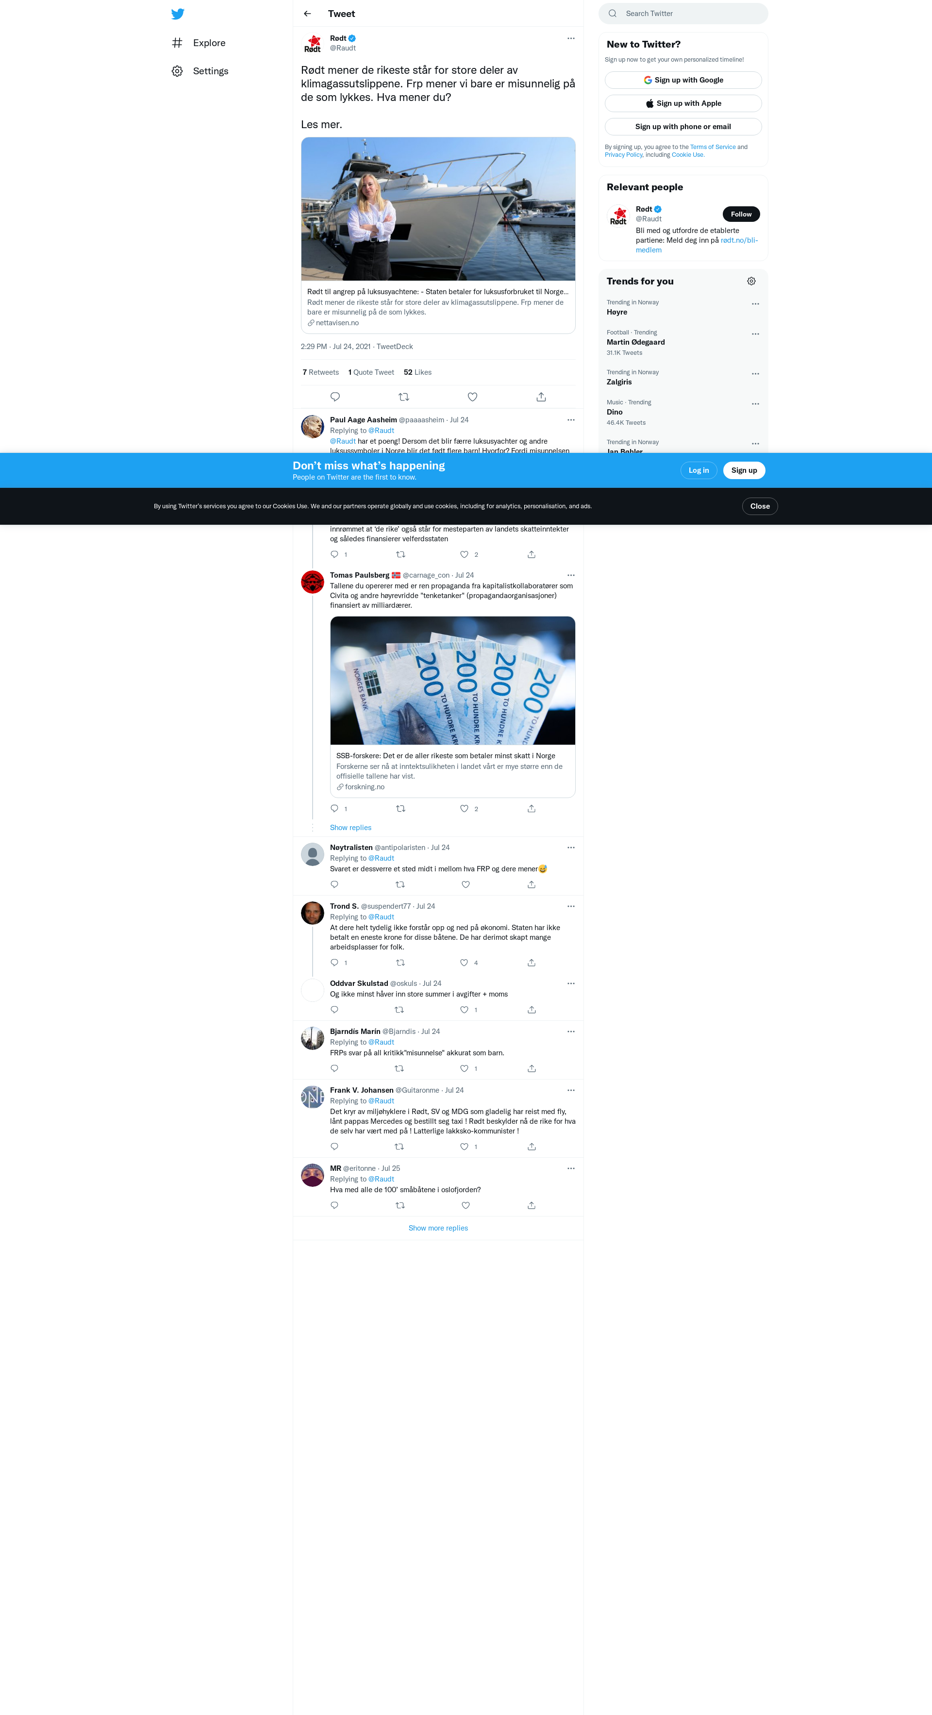Image resolution: width=932 pixels, height=1715 pixels.
Task: Share Nøytralisten's tweet
Action: point(531,885)
